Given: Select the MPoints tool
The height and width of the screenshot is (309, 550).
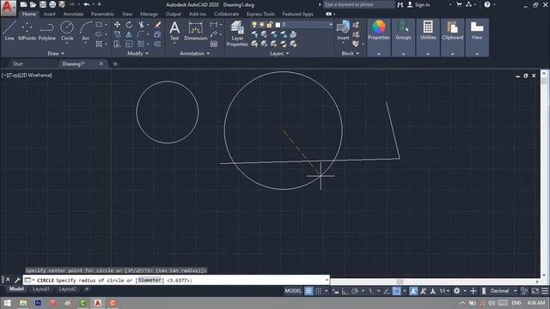Looking at the screenshot, I should pos(27,31).
